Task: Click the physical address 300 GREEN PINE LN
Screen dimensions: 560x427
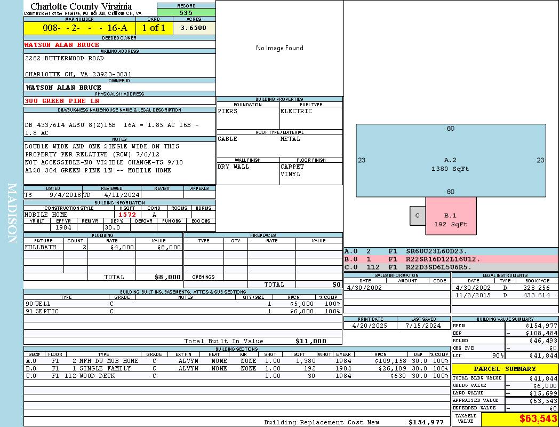Action: tap(62, 101)
